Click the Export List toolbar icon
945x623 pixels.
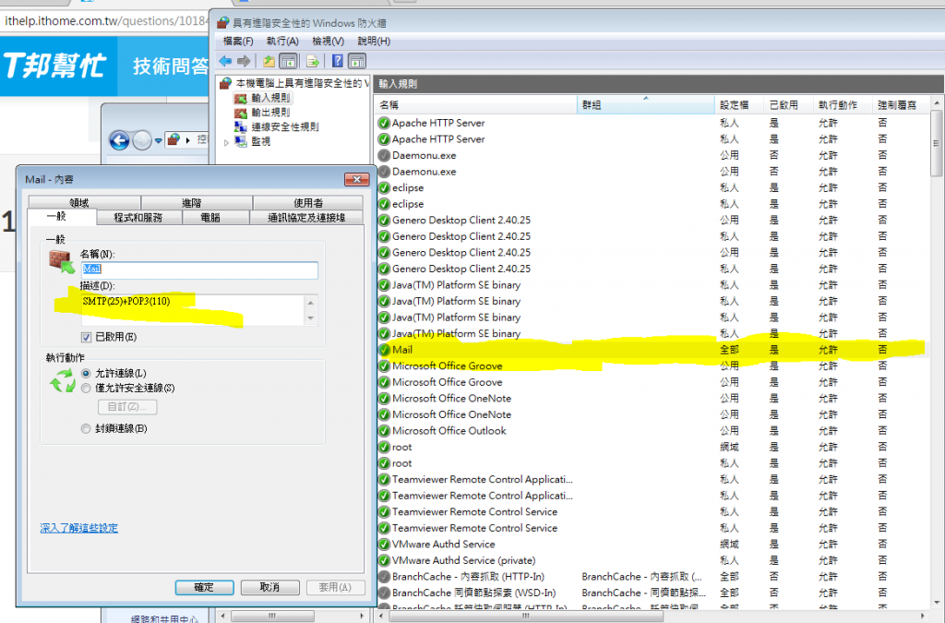coord(312,61)
